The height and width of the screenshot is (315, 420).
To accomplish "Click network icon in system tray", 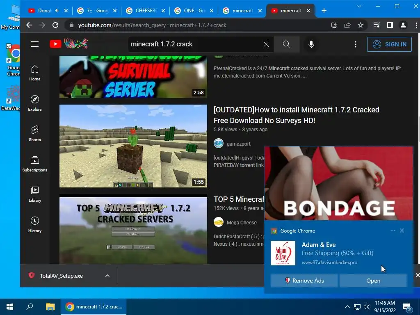I will tap(357, 307).
